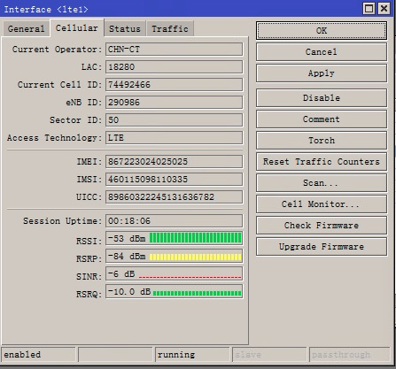Click the yellow RSRP signal bar

tap(195, 257)
